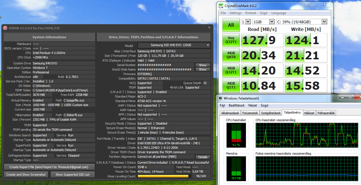
Task: Click the Task Manager title bar icon
Action: [220, 98]
